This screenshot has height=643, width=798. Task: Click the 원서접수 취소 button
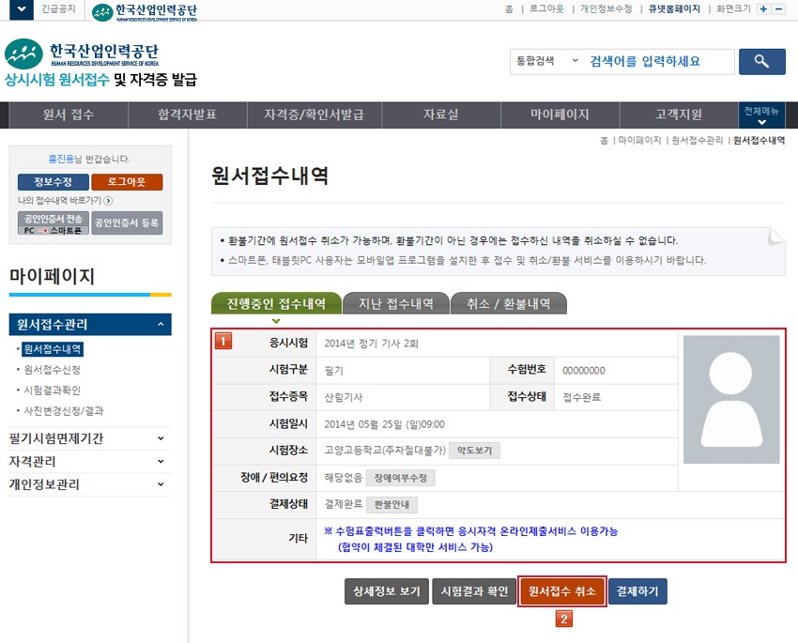coord(561,591)
